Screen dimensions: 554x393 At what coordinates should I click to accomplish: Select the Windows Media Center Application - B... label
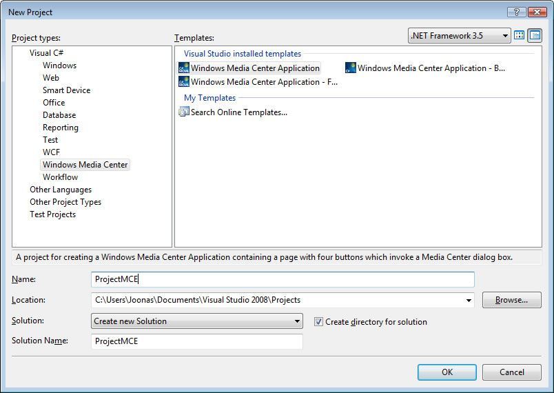431,68
